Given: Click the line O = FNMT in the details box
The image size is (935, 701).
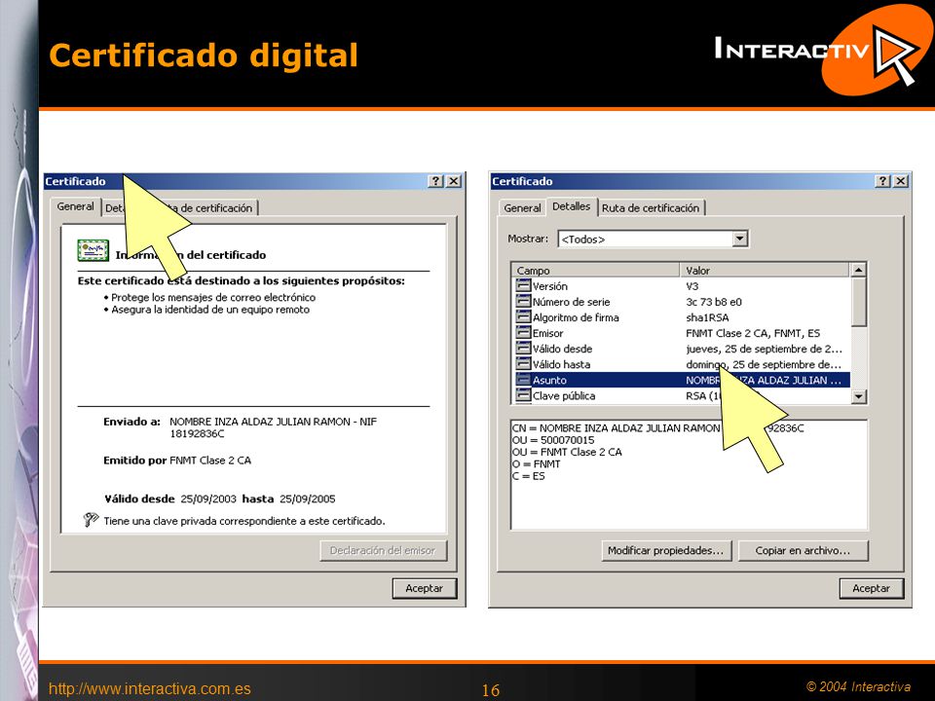Looking at the screenshot, I should click(x=536, y=463).
